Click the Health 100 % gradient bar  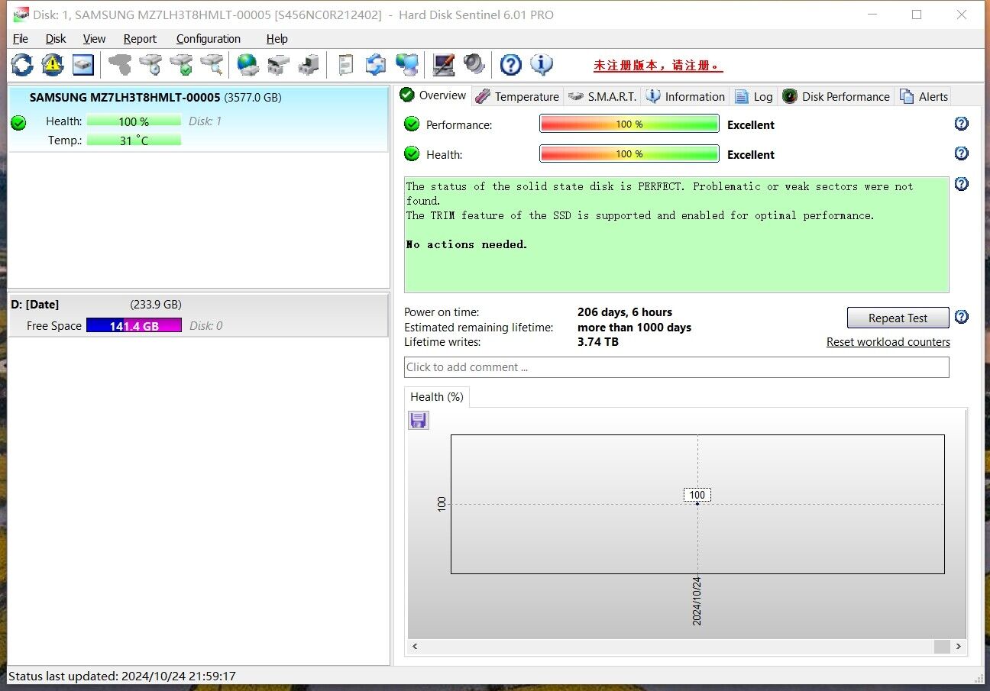coord(629,153)
